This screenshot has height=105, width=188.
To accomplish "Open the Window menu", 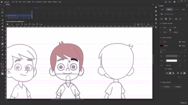I will pos(55,2).
